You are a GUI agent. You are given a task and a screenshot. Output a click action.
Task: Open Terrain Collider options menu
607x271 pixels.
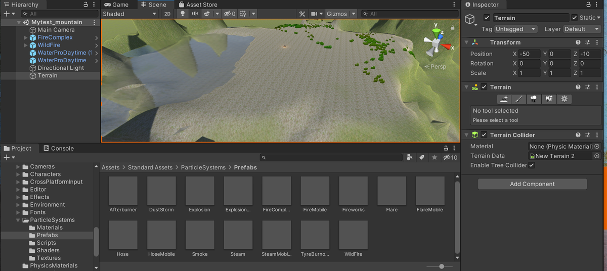point(597,135)
